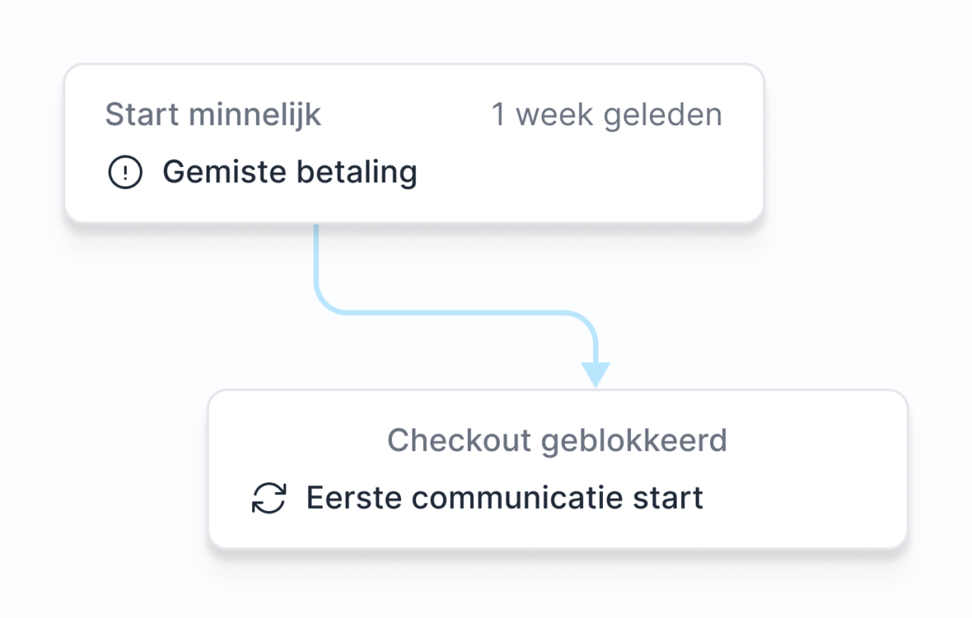Click the exclamation alert icon beside Gemiste betaling
Viewport: 972px width, 618px height.
[125, 173]
